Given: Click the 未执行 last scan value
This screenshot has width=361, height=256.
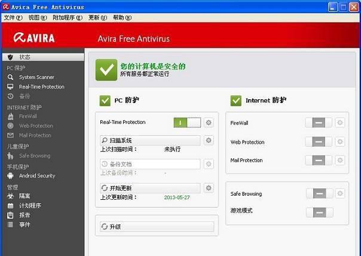Looking at the screenshot, I should click(x=172, y=150).
